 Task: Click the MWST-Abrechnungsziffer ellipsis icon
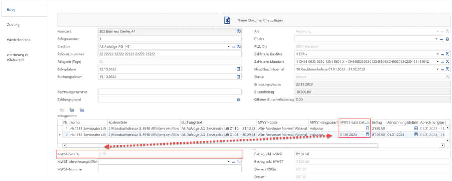[x=234, y=162]
